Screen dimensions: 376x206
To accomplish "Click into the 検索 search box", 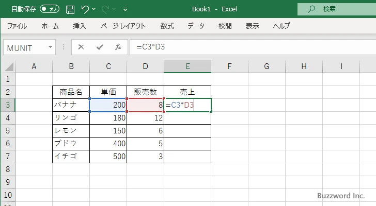I will (x=337, y=9).
